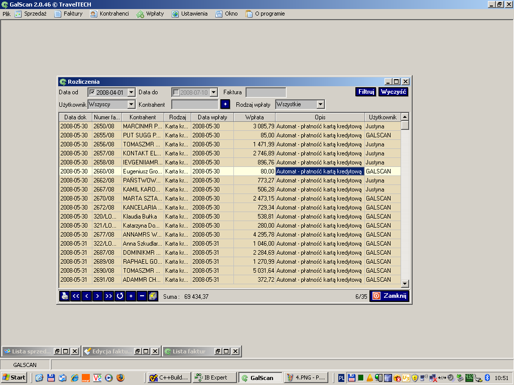Click the Anna Szkudlar... contractor cell
The width and height of the screenshot is (514, 385).
[142, 244]
